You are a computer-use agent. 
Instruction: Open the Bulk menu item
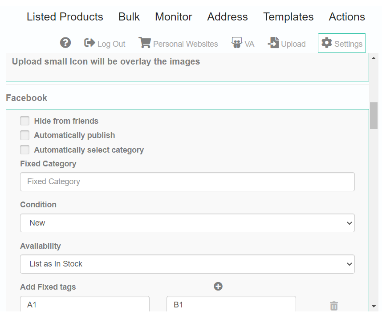129,17
